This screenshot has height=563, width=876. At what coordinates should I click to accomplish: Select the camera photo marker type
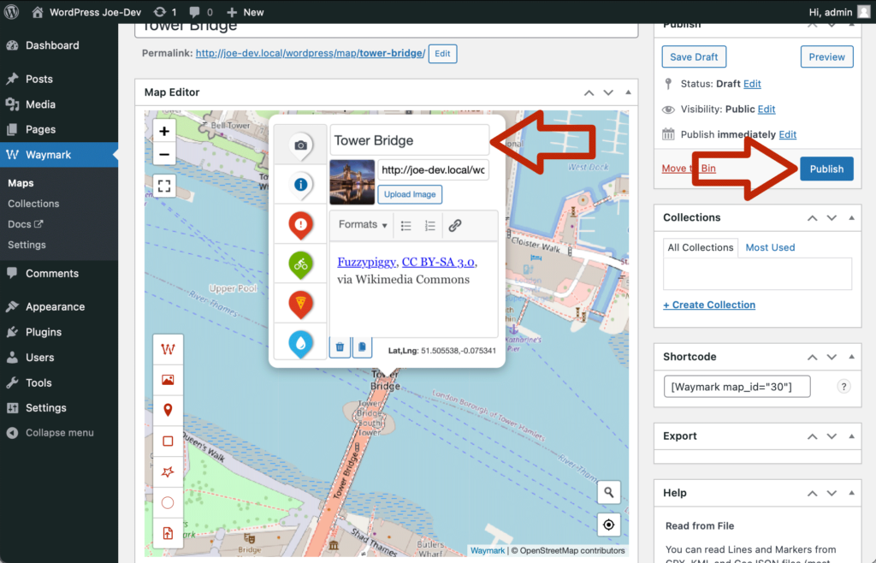(300, 145)
